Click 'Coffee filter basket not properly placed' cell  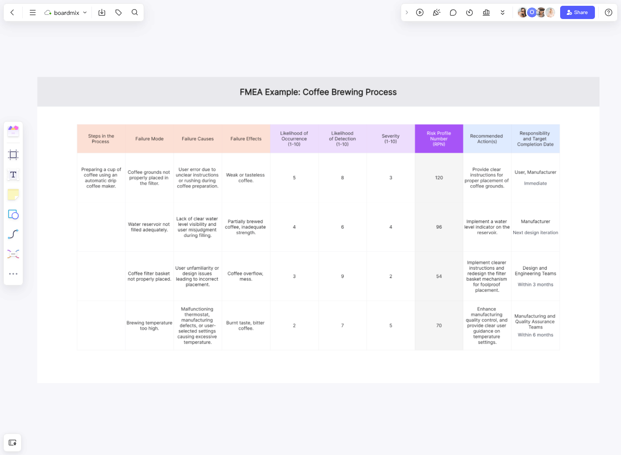[x=149, y=276]
